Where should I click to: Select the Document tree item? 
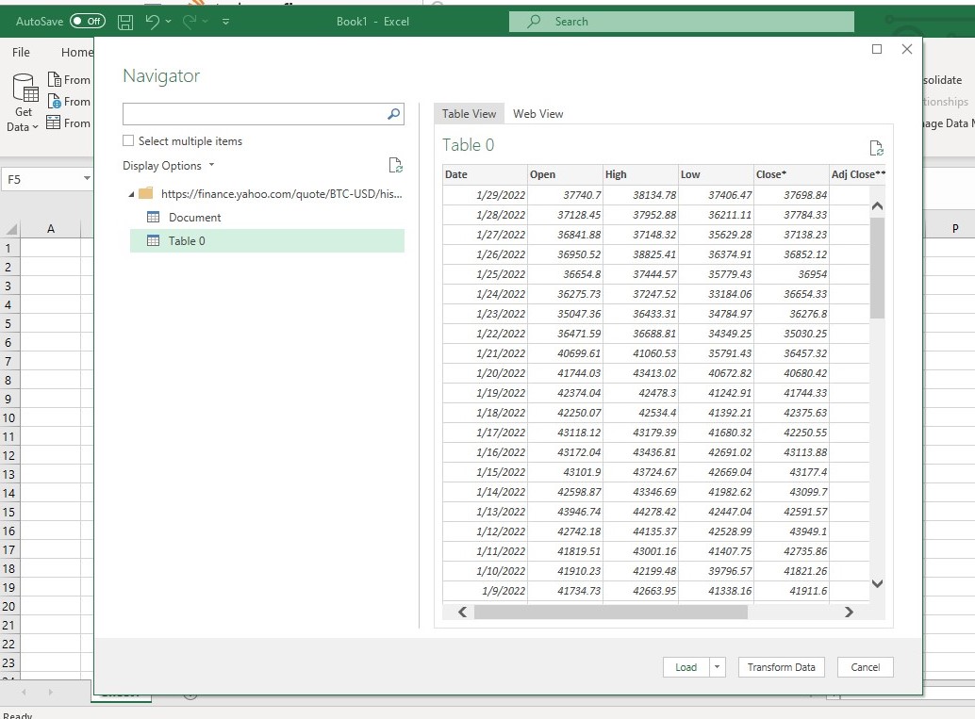[194, 218]
